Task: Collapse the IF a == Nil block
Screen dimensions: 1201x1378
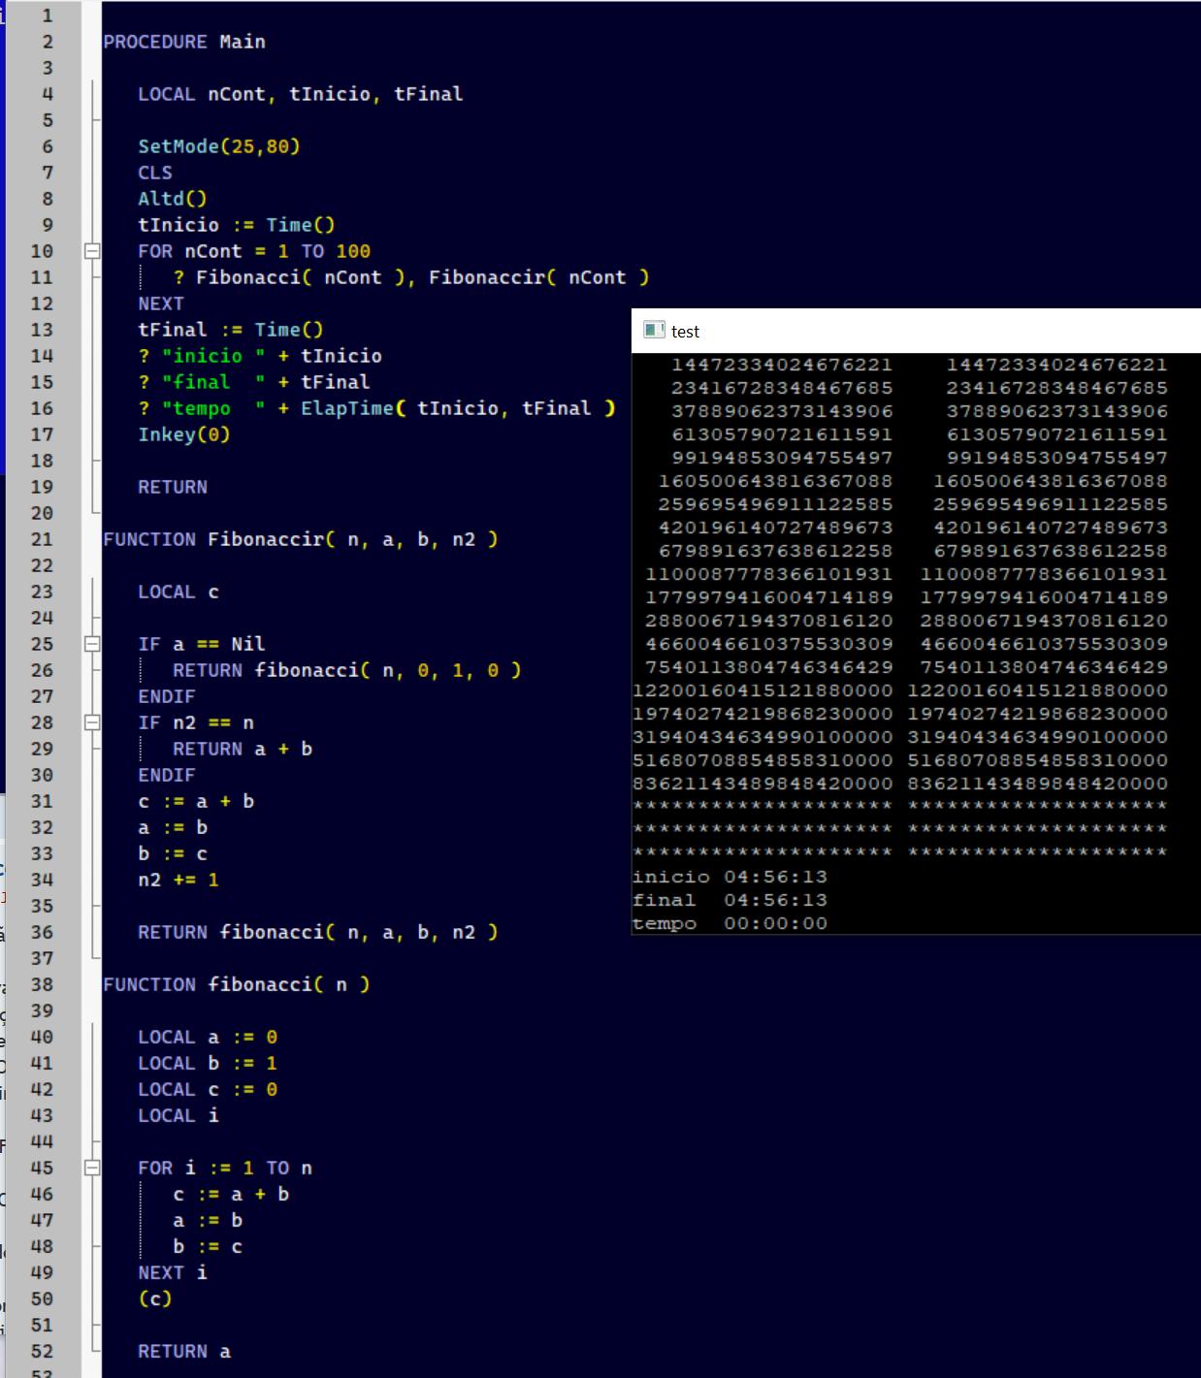Action: coord(92,644)
